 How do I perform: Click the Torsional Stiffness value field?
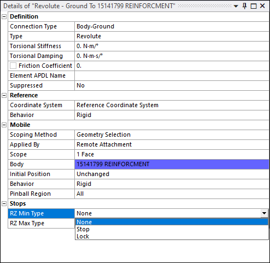172,46
